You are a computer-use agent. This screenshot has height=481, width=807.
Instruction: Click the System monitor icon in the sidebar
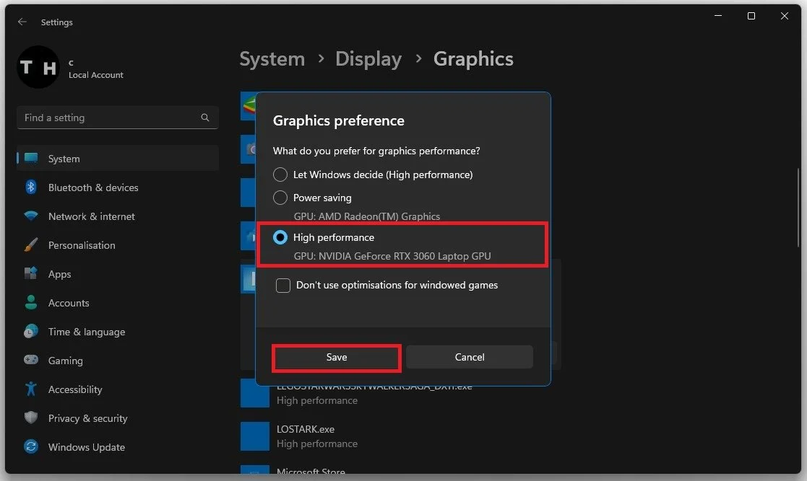click(x=31, y=158)
